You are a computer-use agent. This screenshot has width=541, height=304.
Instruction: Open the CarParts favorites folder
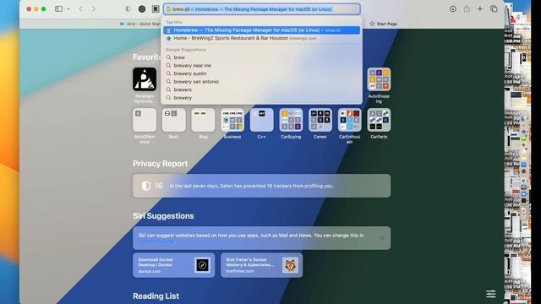[x=379, y=120]
